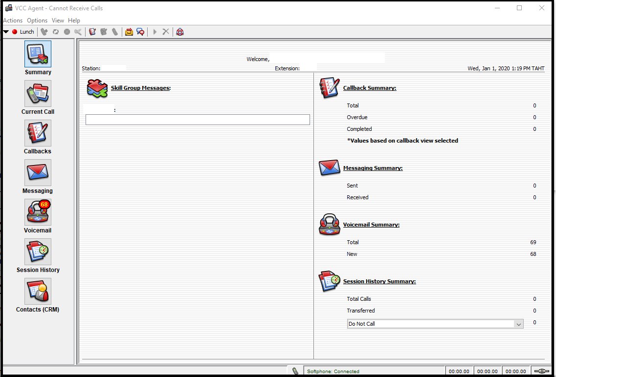Click the X cancel toolbar icon
Viewport: 622px width, 377px height.
[166, 32]
